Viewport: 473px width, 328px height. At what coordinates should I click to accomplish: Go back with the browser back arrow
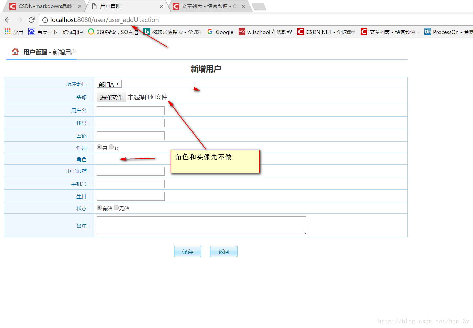pyautogui.click(x=8, y=20)
